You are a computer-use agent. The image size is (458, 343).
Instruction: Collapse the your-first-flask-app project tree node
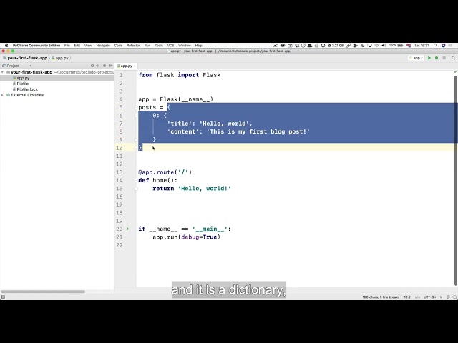point(3,72)
